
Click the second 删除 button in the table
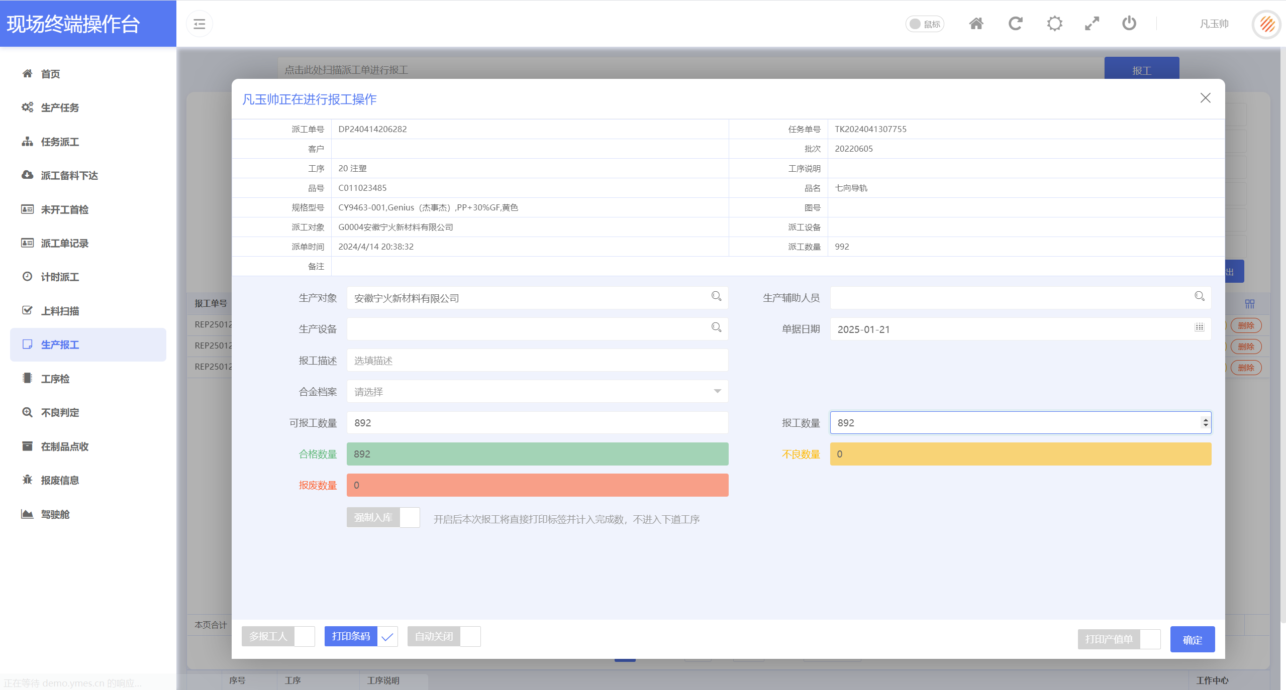[x=1246, y=347]
